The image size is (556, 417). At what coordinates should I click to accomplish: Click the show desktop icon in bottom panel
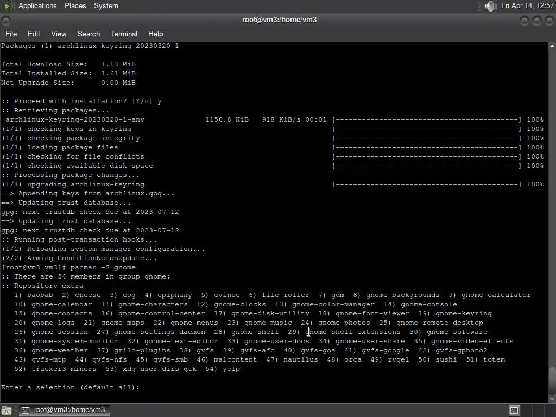coord(7,410)
